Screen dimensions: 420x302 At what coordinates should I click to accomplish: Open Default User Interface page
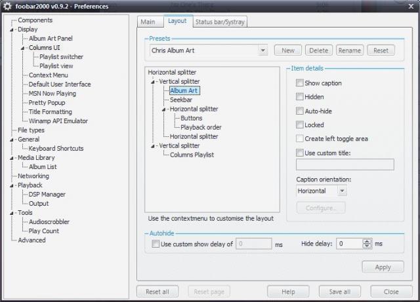pyautogui.click(x=60, y=85)
